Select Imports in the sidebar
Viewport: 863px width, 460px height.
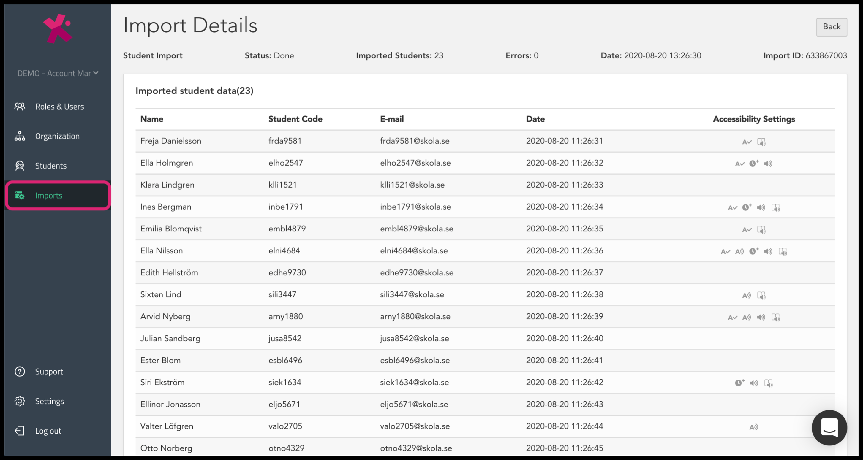coord(58,195)
